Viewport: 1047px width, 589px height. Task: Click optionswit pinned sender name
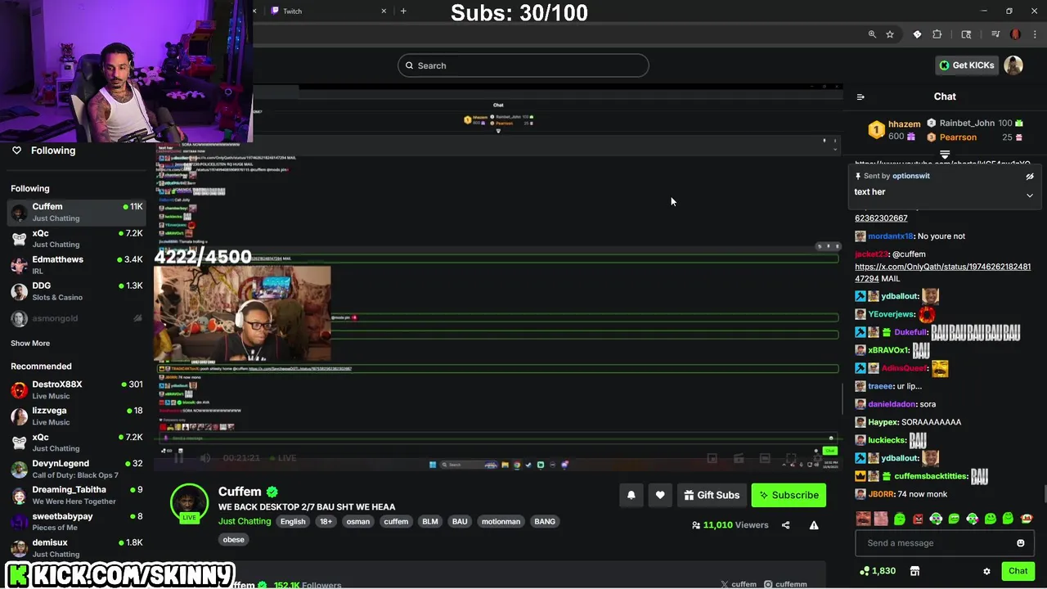pyautogui.click(x=910, y=176)
